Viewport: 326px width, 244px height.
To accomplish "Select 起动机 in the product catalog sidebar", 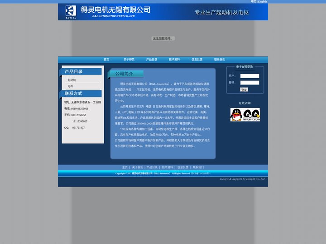I will coord(72,80).
